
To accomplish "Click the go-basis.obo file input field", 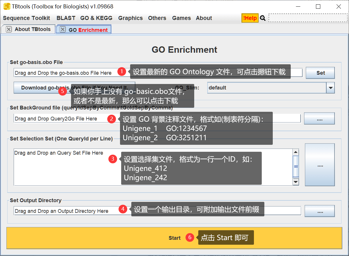I will click(158, 73).
